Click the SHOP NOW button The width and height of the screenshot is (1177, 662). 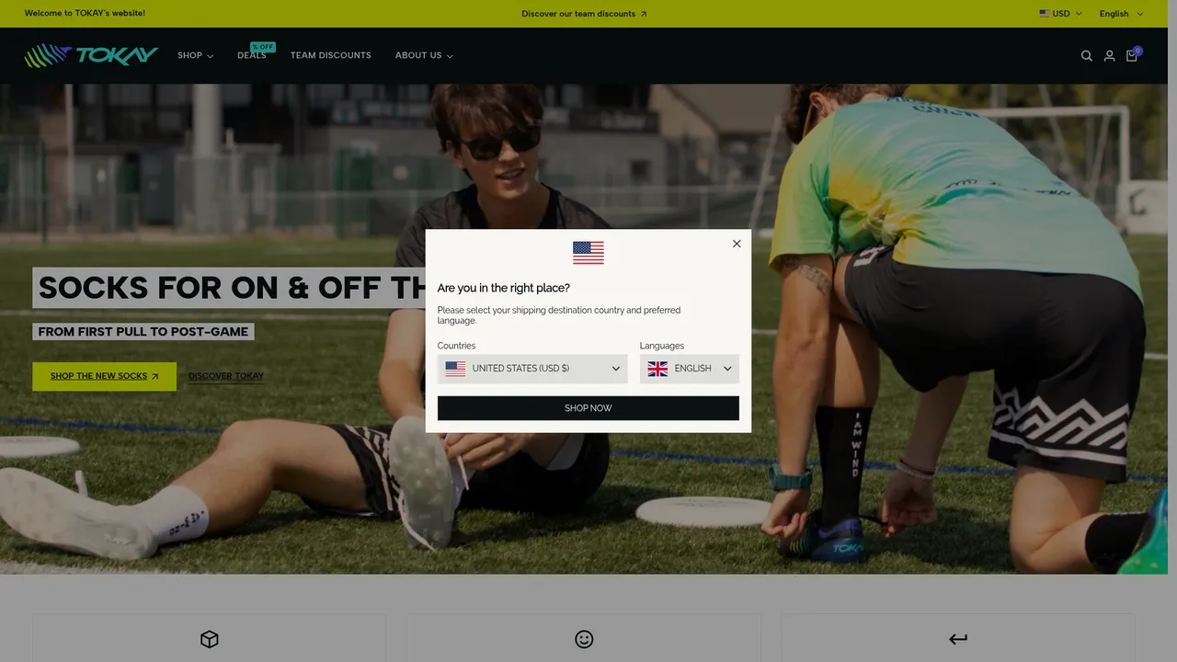click(588, 408)
